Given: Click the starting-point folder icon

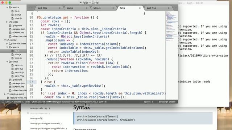Looking at the screenshot, I should (x=8, y=94).
